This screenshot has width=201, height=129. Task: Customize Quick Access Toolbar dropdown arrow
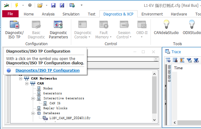[x=81, y=5]
